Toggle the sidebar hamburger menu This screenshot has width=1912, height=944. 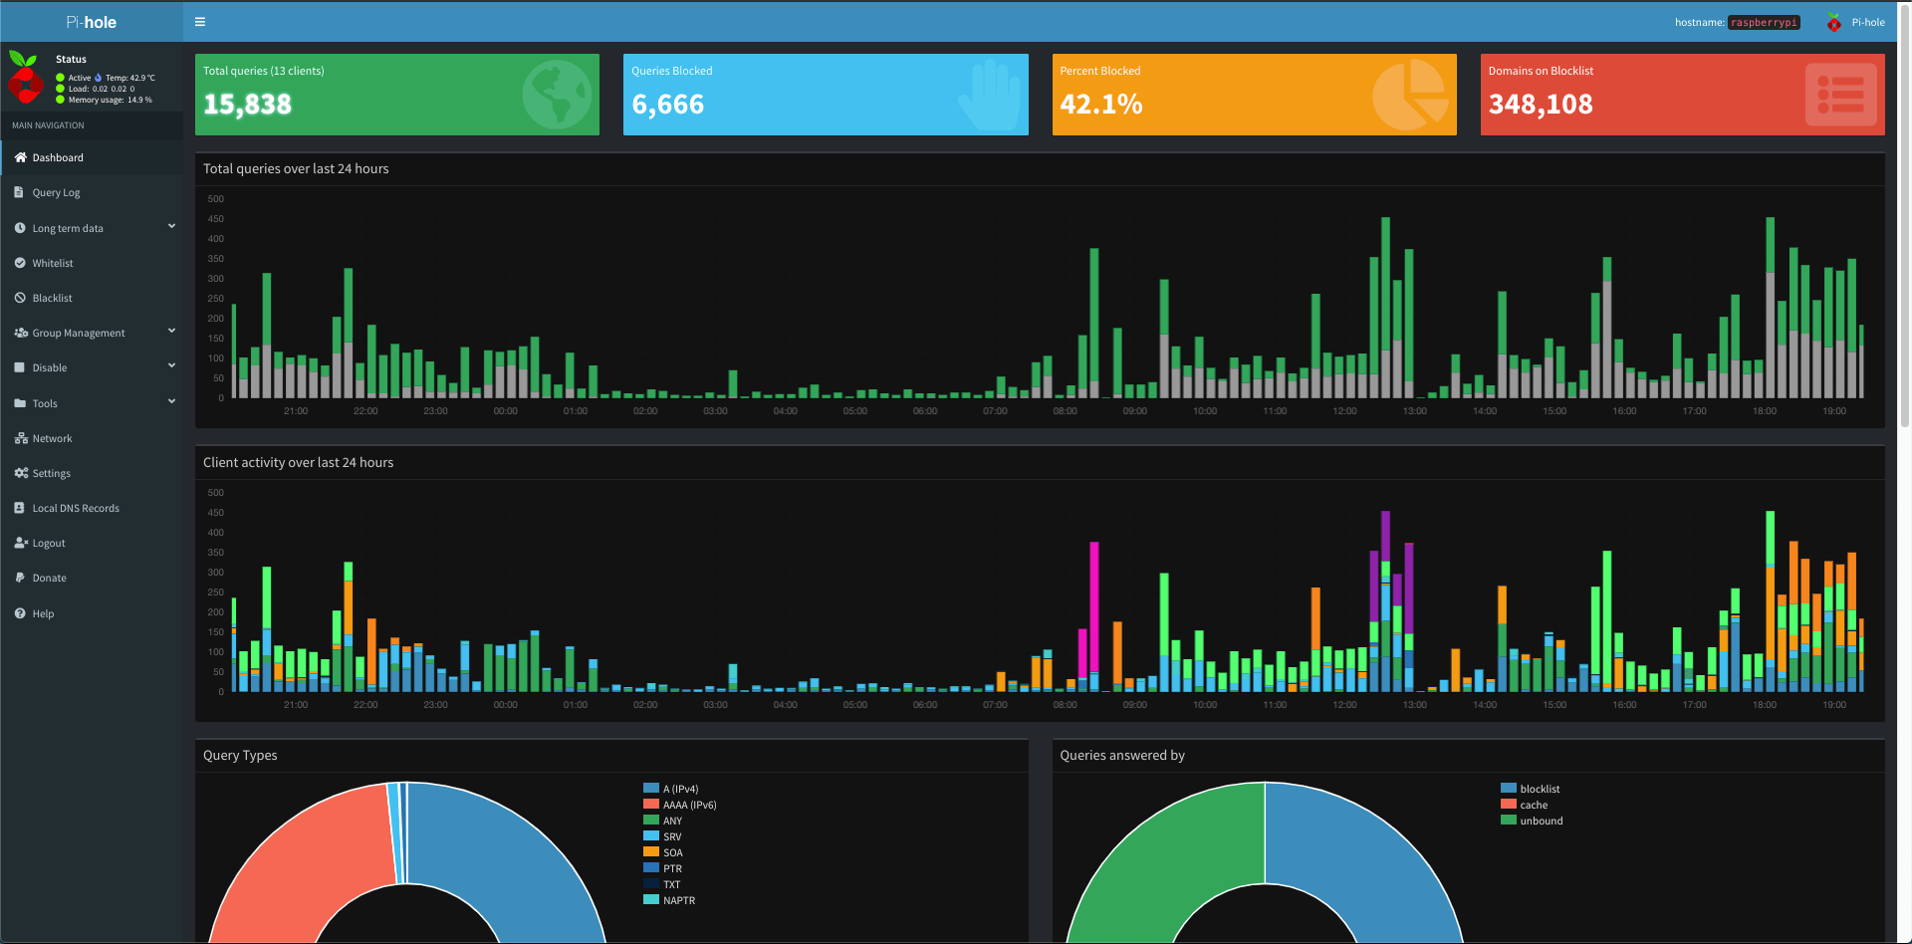[200, 22]
